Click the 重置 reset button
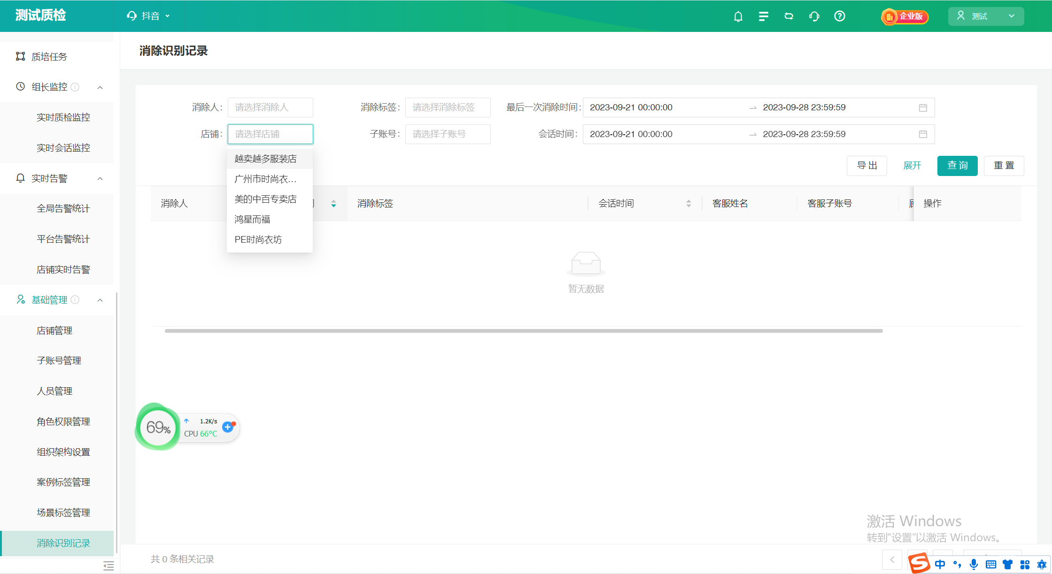 tap(1004, 166)
